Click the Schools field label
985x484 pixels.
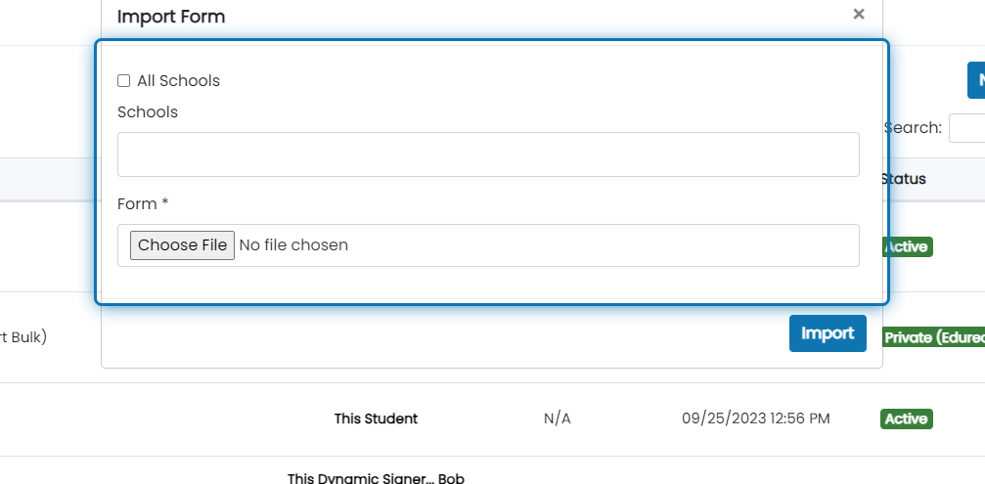click(148, 111)
